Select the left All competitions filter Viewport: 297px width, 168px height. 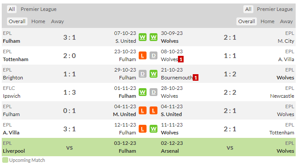point(12,9)
